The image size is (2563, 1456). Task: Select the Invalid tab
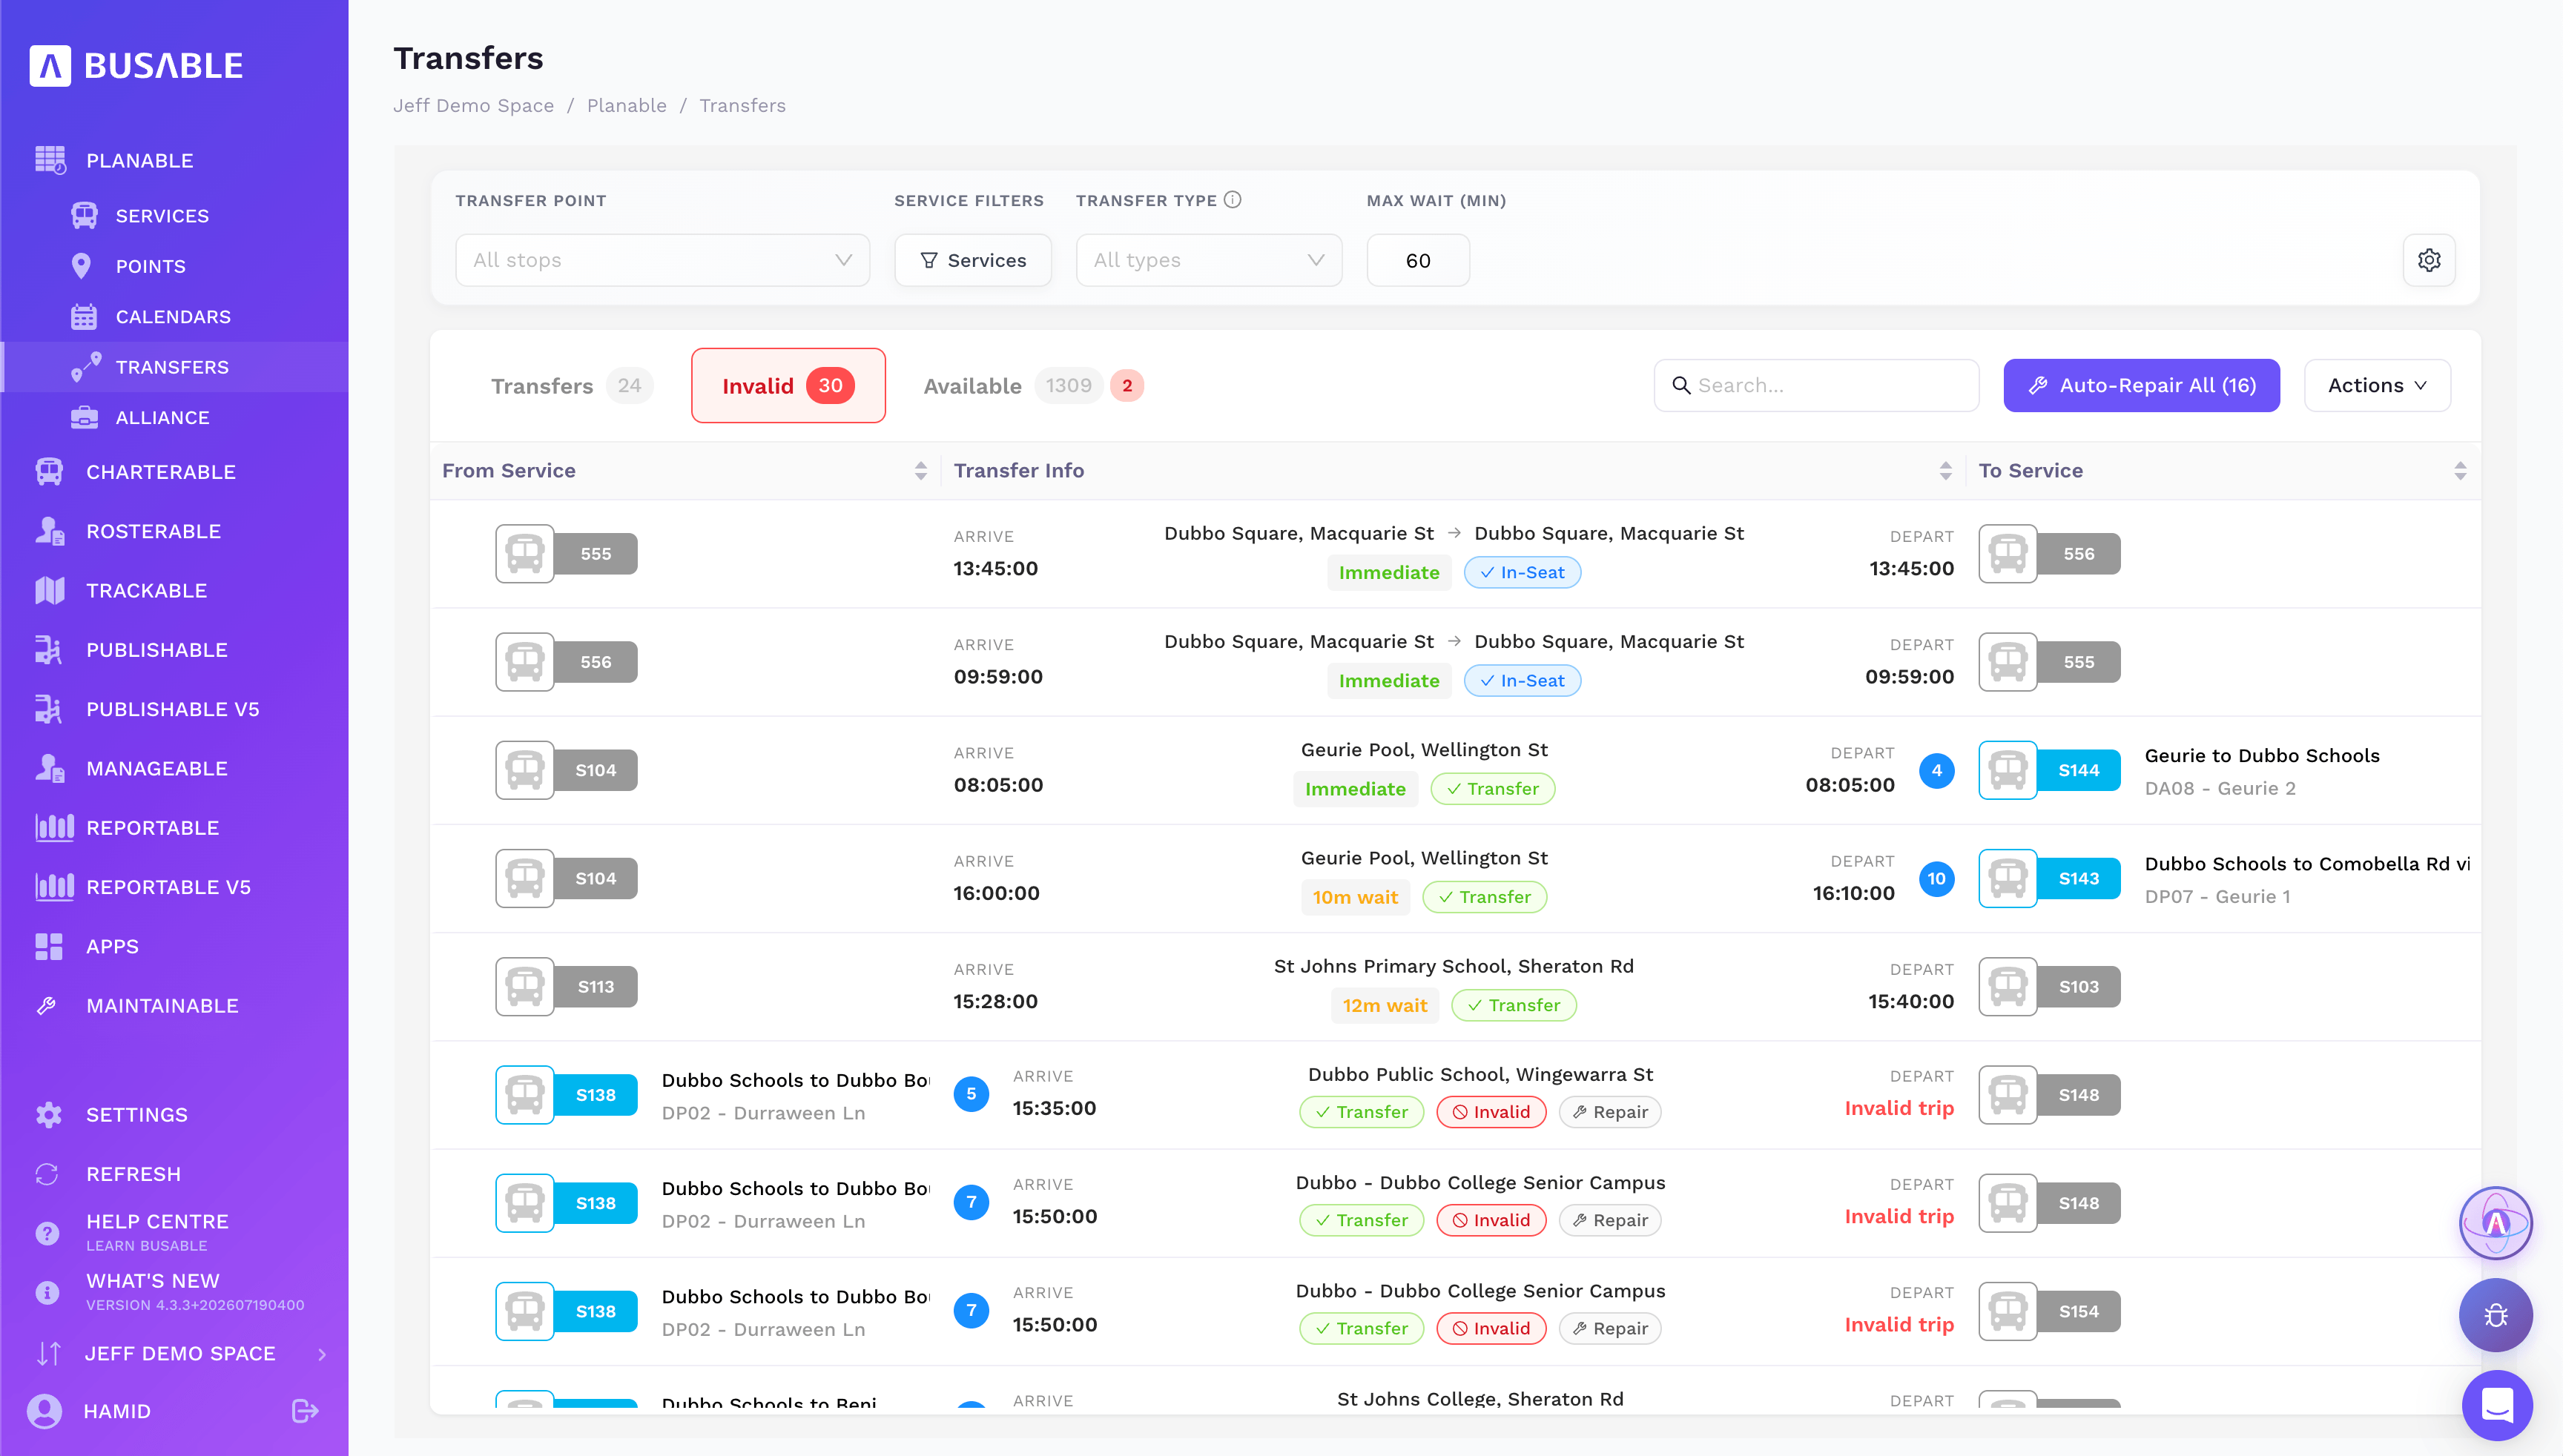click(788, 386)
